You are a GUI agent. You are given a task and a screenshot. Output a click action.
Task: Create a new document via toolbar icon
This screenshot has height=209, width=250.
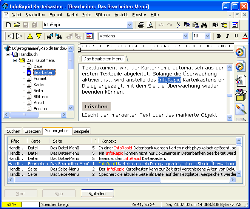point(8,25)
